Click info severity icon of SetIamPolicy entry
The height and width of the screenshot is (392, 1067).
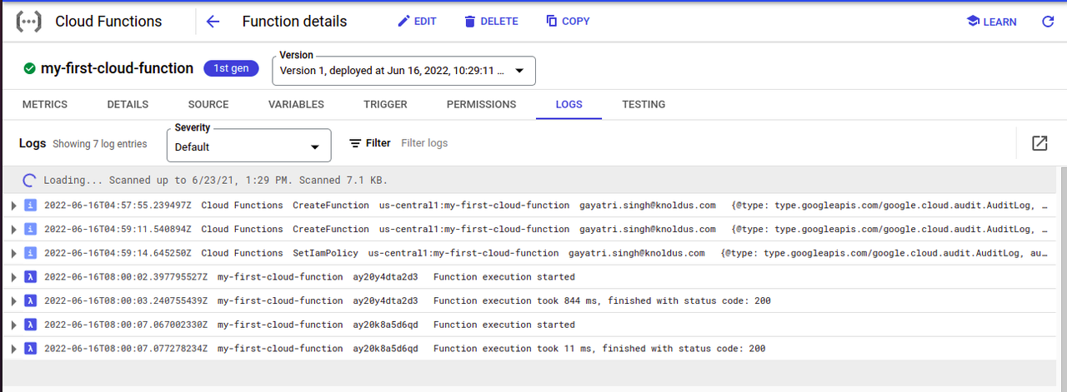click(x=30, y=253)
